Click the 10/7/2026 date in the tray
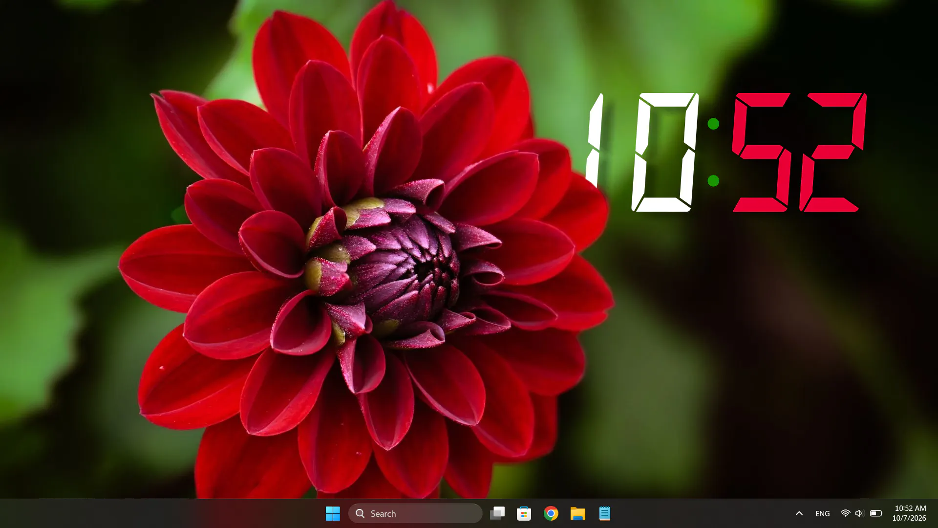Screen dimensions: 938x528 tap(909, 518)
